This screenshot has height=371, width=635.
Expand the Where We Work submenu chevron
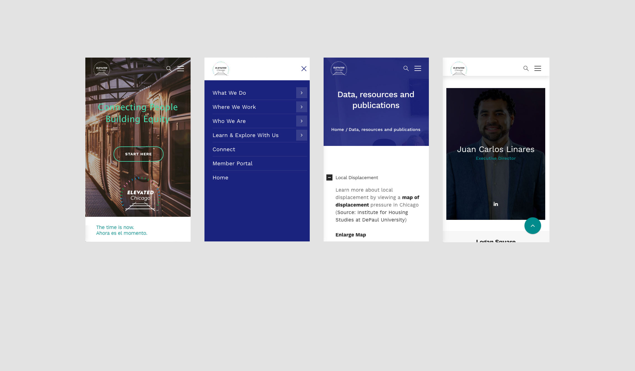(302, 107)
